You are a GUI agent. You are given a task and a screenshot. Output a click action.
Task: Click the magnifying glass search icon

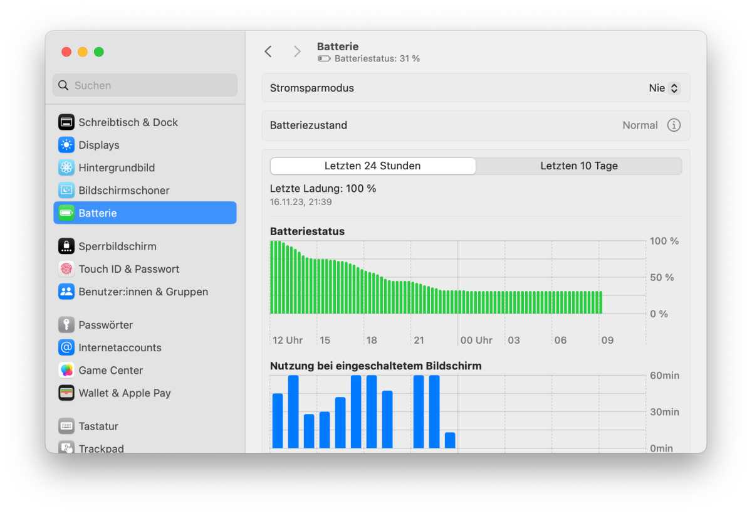(x=63, y=85)
